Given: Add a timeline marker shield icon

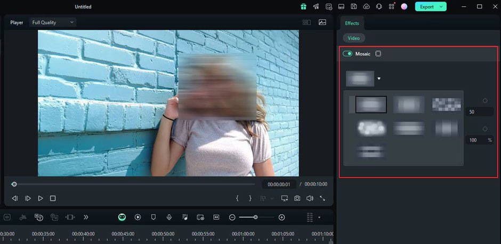Looking at the screenshot, I should tap(153, 217).
